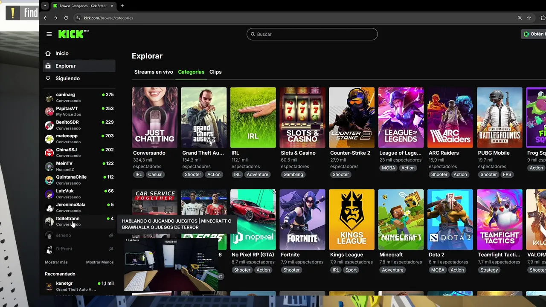
Task: Click the Strategy tag under Teamfight Tactics
Action: click(x=489, y=270)
